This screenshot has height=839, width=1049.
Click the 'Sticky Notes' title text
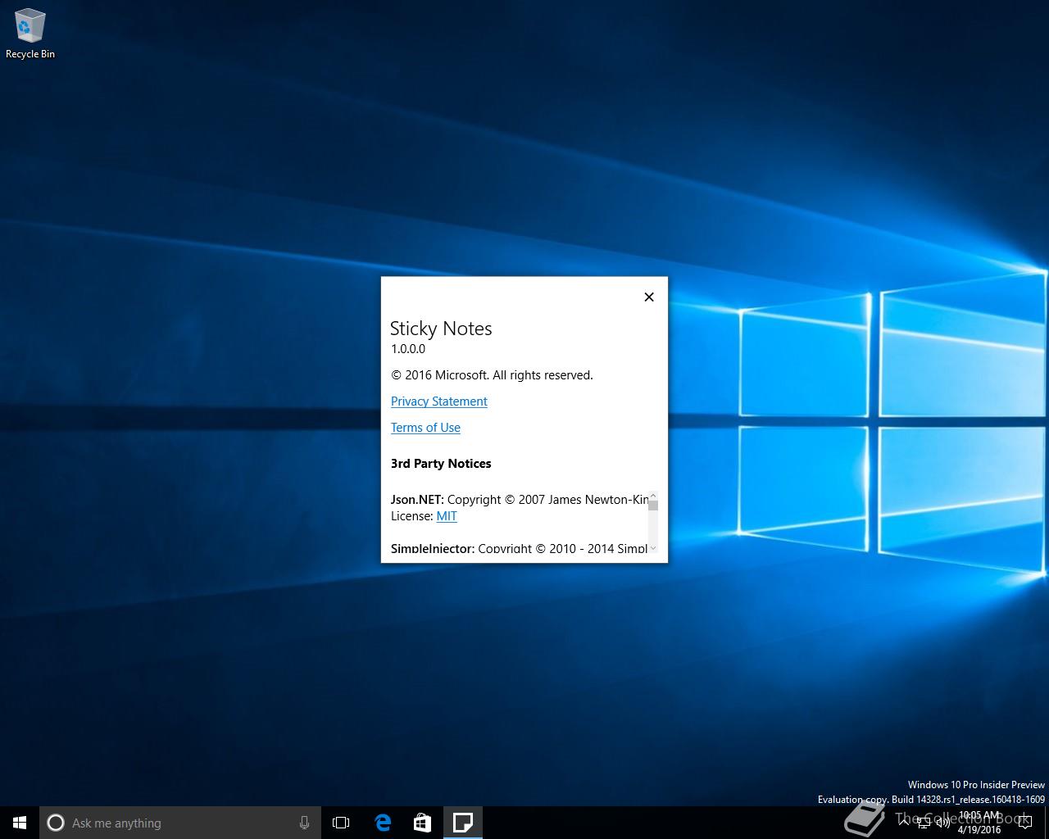click(x=441, y=329)
